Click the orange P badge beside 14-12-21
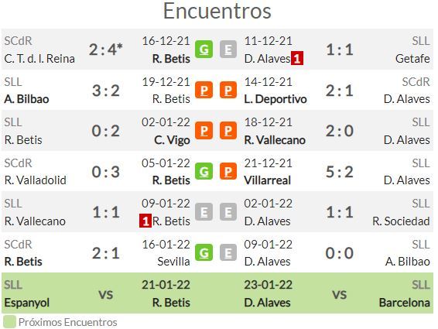This screenshot has width=438, height=329. click(228, 90)
